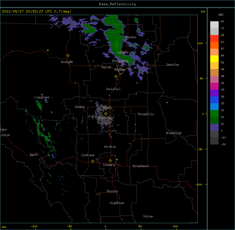Click the yellow diamond marker beside RockyMH
The image size is (235, 230).
[x=68, y=56]
